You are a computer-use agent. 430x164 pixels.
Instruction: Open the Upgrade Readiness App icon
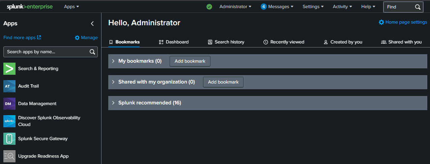point(9,156)
